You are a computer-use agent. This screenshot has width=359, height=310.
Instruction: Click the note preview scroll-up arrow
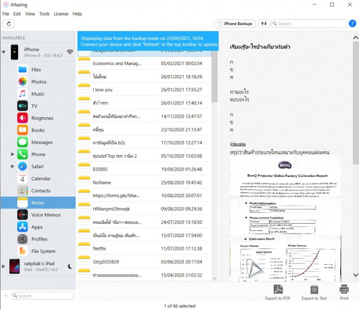pyautogui.click(x=356, y=37)
